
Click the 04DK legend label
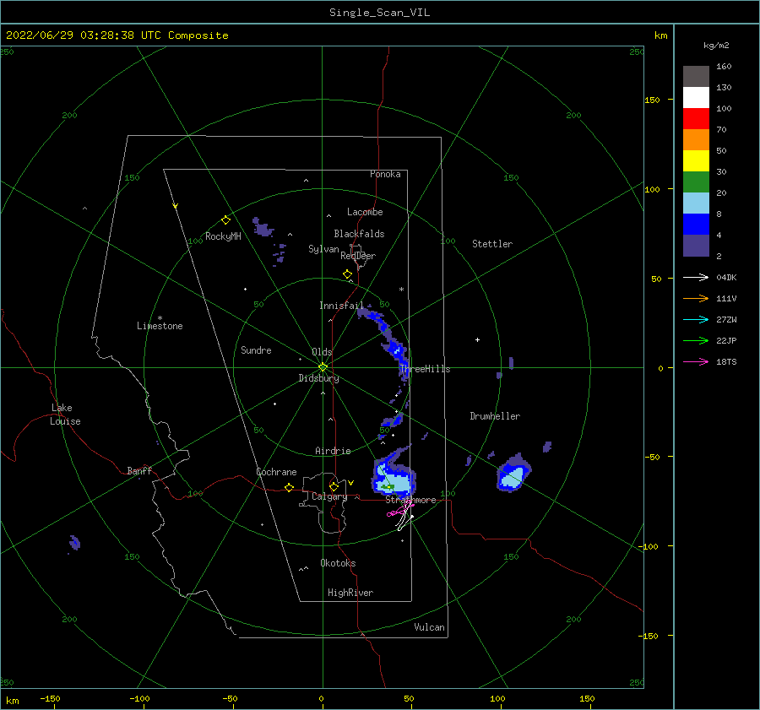tap(726, 277)
